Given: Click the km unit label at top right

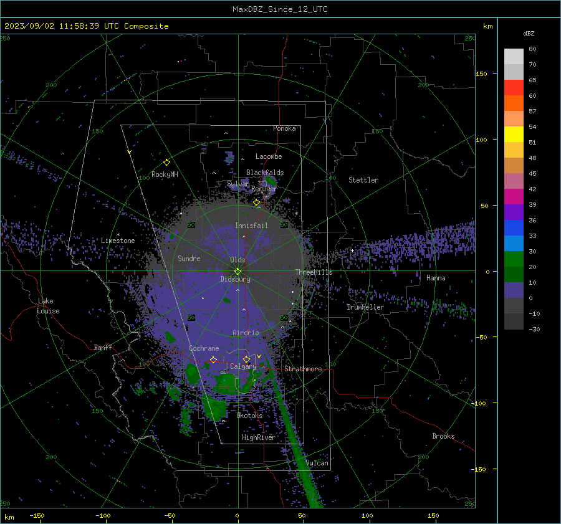Looking at the screenshot, I should point(487,26).
